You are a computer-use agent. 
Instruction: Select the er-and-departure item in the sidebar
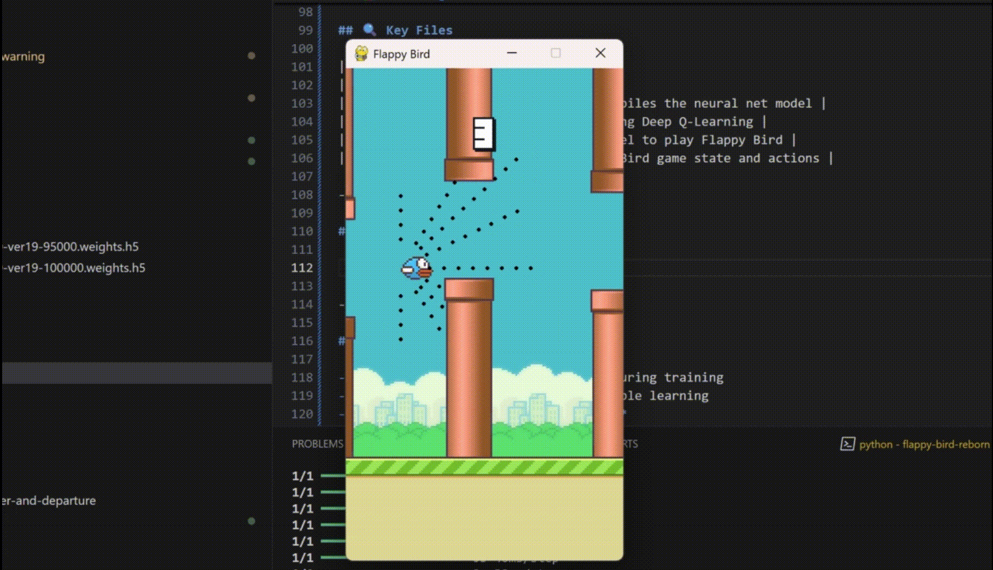pos(49,500)
